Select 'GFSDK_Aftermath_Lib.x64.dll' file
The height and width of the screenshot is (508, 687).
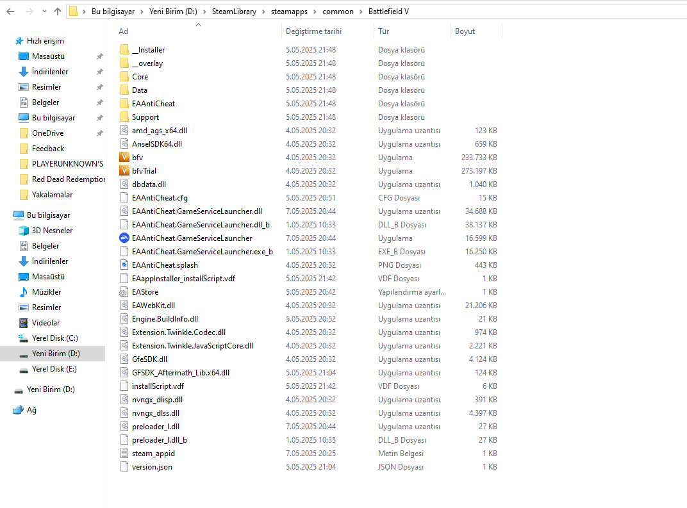click(x=181, y=373)
